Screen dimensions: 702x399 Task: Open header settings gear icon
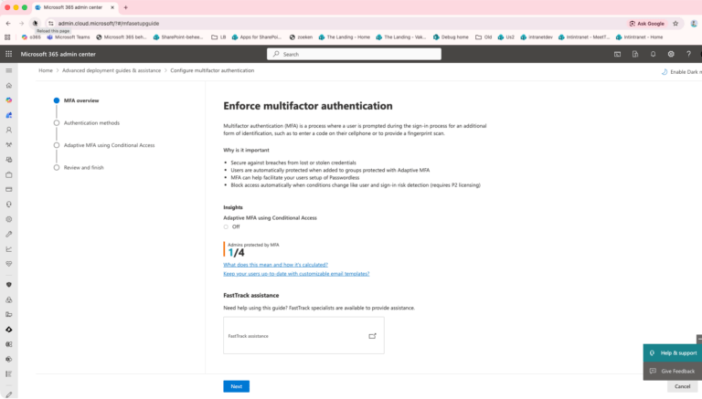[671, 54]
